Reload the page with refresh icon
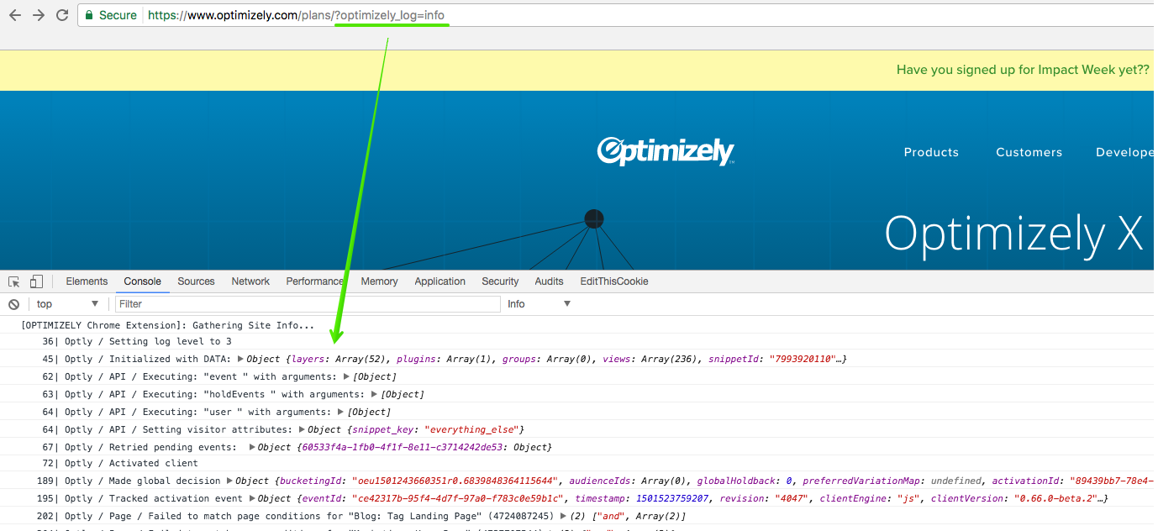This screenshot has width=1158, height=531. point(62,15)
